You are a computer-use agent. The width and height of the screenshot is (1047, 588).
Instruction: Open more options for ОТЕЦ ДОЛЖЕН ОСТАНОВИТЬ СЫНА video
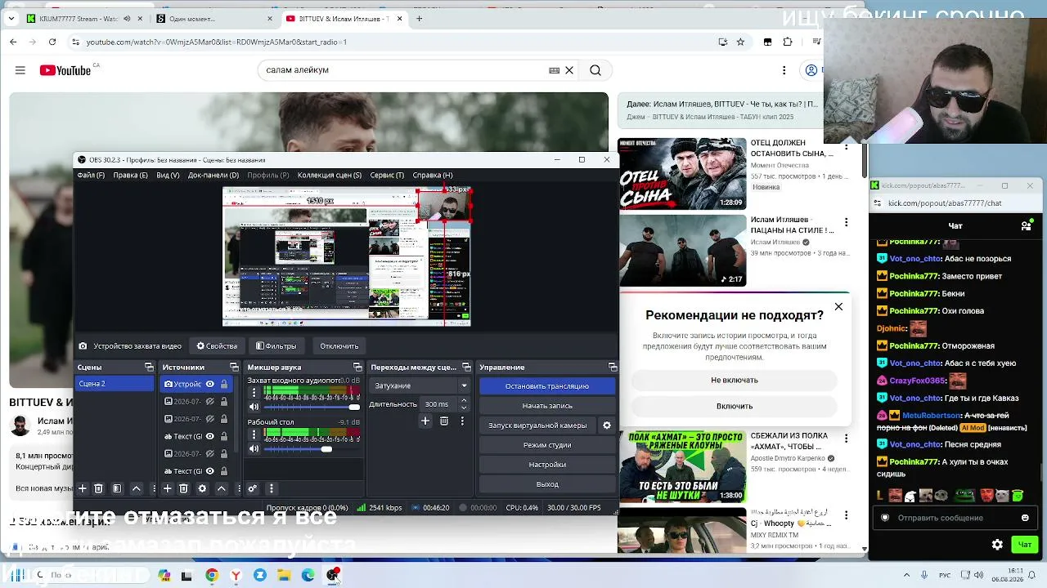[847, 145]
